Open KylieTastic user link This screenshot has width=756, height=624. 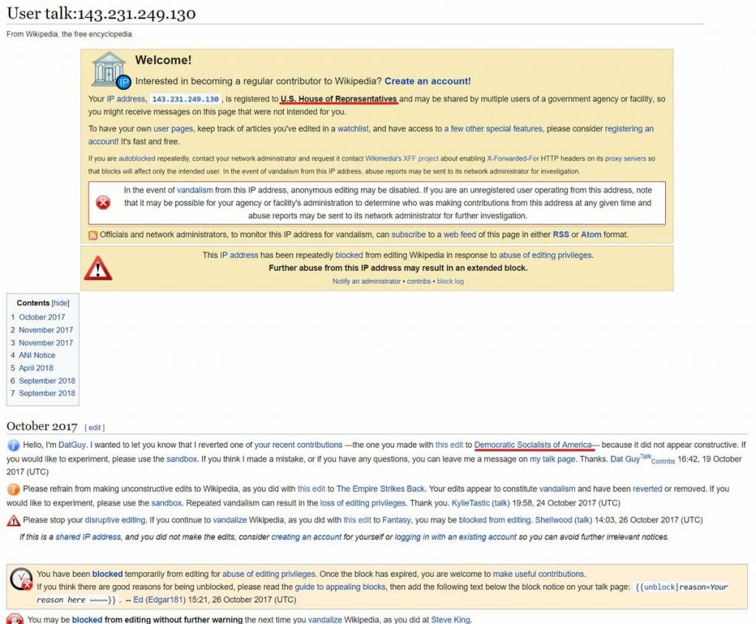pyautogui.click(x=470, y=503)
